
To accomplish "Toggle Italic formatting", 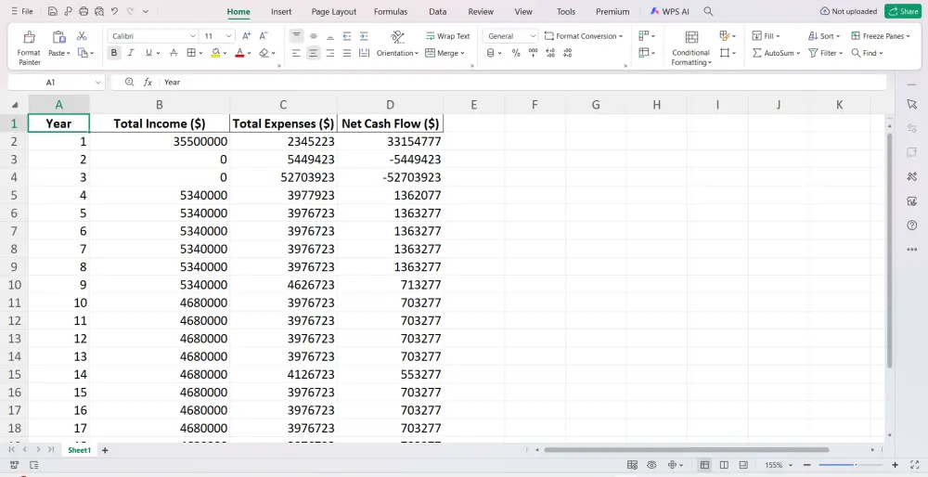I will click(x=131, y=53).
